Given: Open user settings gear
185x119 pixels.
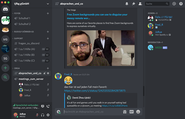Looking at the screenshot, I should [48, 115].
